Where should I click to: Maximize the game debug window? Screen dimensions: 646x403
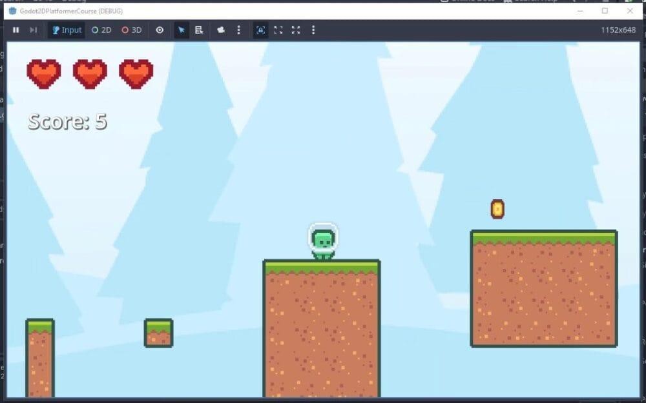click(x=605, y=11)
